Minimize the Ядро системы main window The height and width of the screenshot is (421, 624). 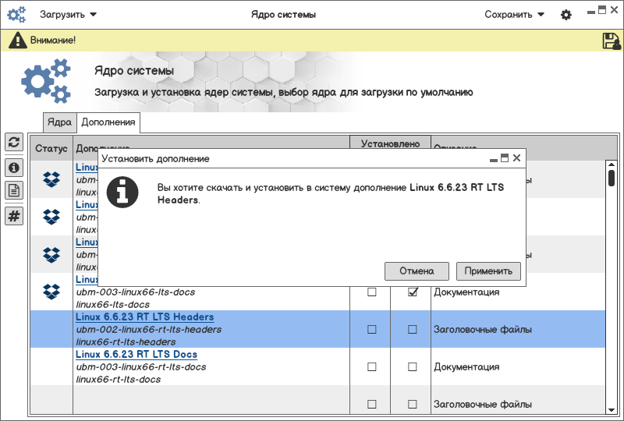click(591, 12)
